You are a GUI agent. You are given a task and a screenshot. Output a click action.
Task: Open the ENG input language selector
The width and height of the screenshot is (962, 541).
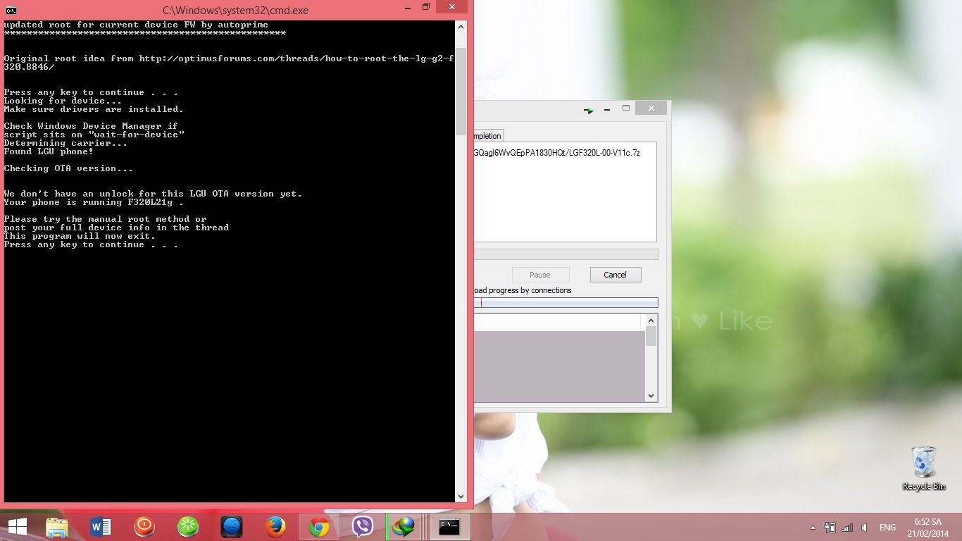[887, 527]
